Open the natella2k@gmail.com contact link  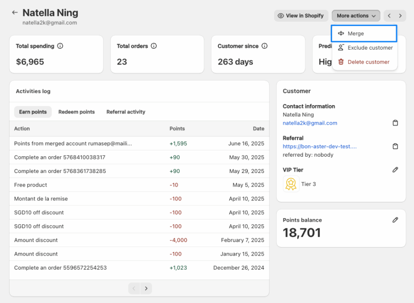click(x=310, y=123)
